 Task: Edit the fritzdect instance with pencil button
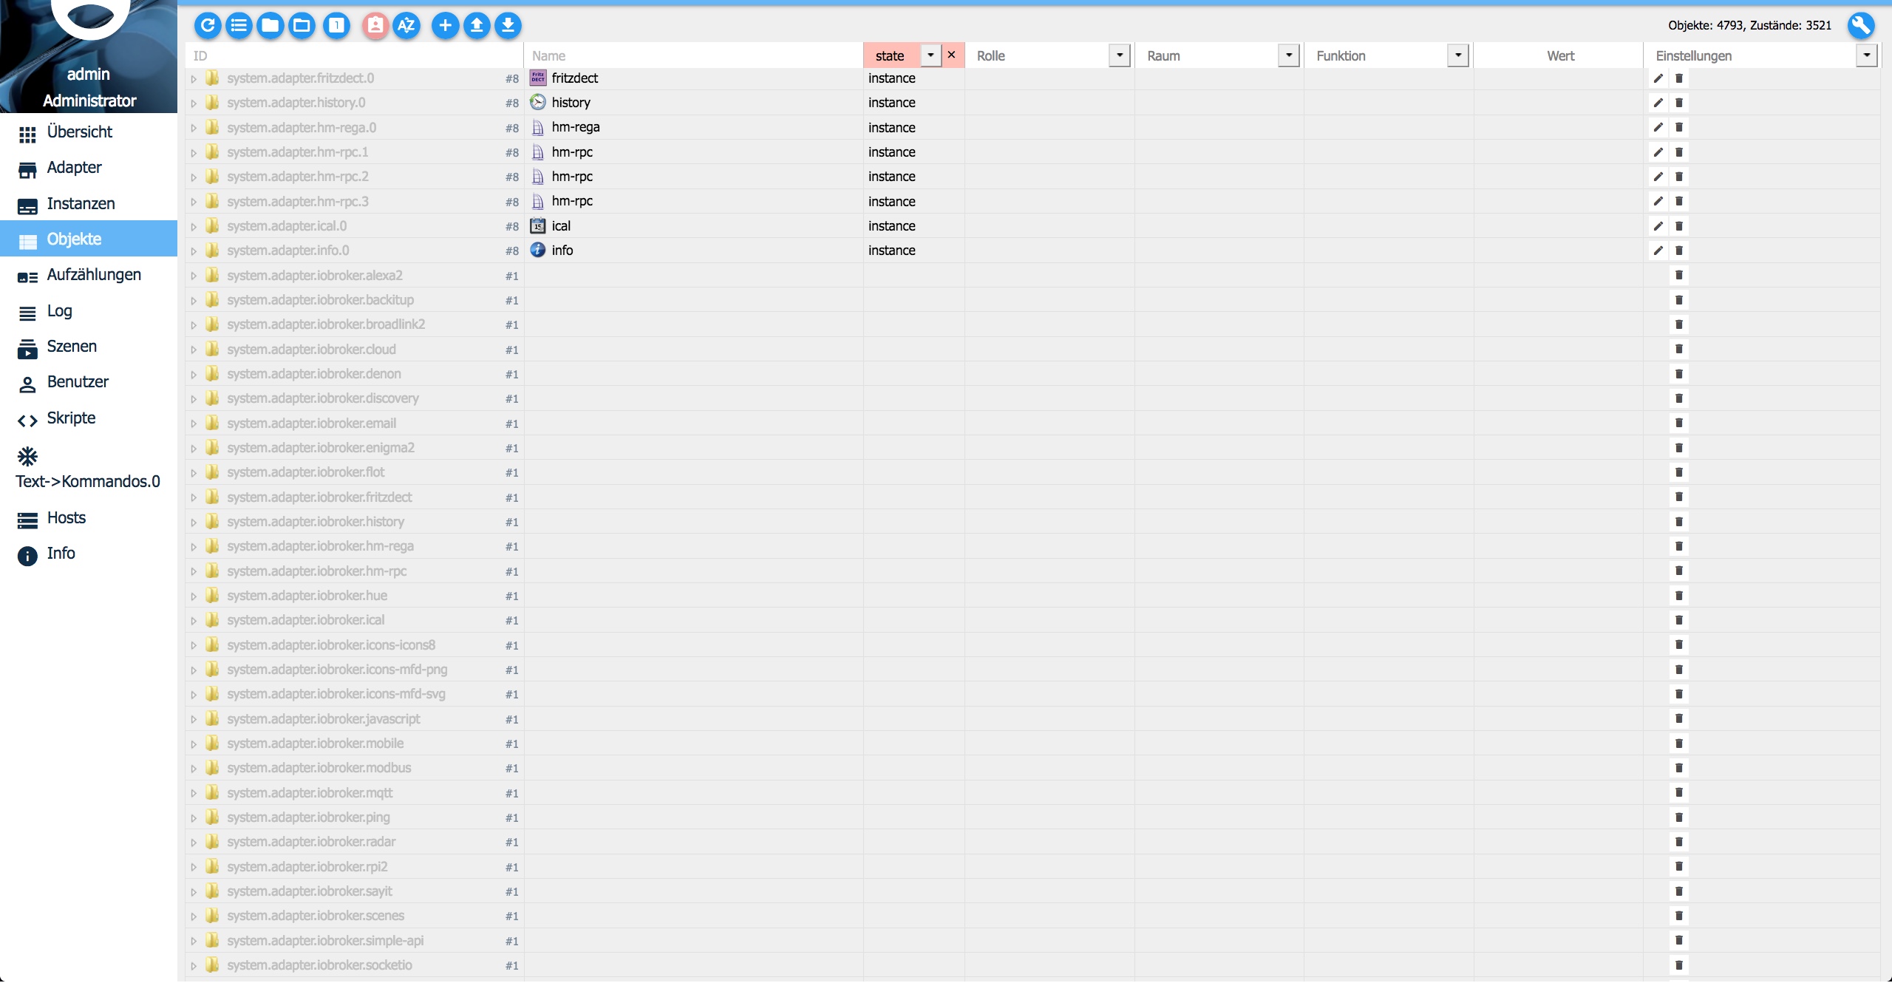coord(1658,78)
